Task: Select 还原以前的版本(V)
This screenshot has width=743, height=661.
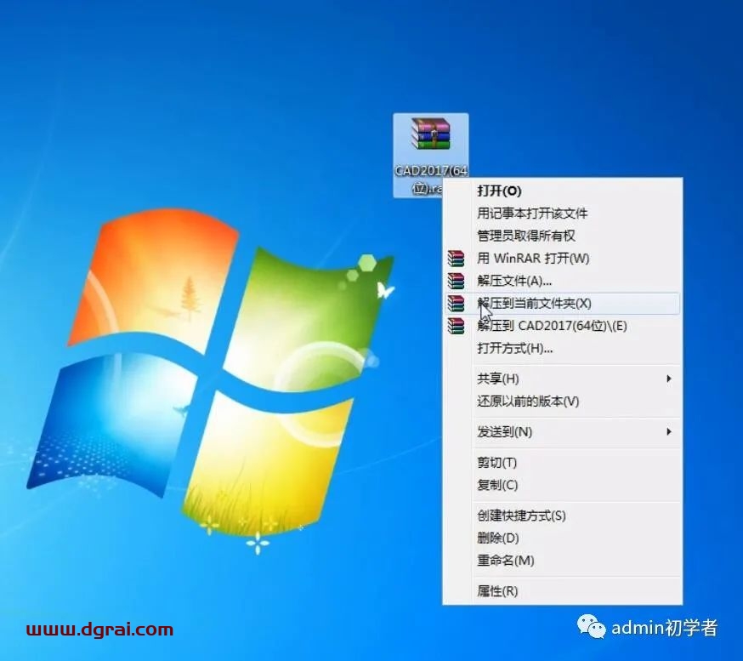Action: (x=562, y=402)
